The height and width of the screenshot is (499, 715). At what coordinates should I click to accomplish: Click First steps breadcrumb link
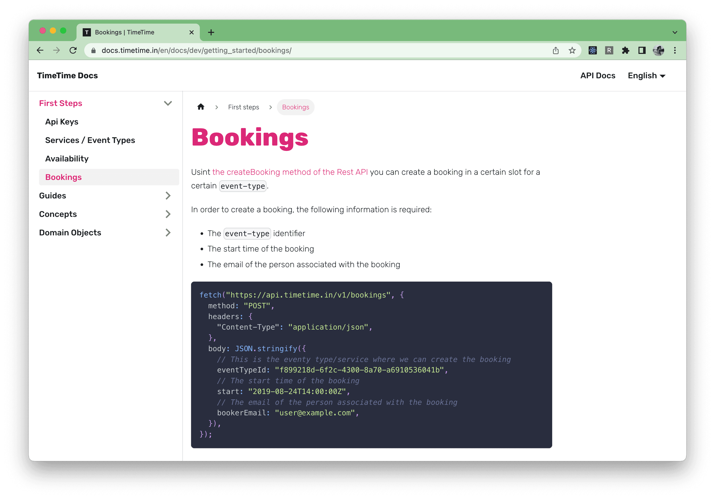[243, 107]
